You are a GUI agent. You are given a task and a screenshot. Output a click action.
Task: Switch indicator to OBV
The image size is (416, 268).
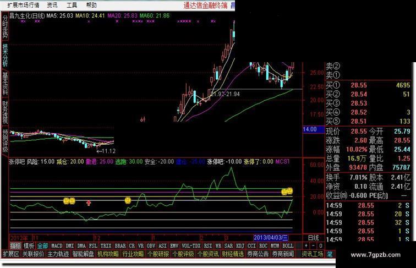(x=151, y=245)
